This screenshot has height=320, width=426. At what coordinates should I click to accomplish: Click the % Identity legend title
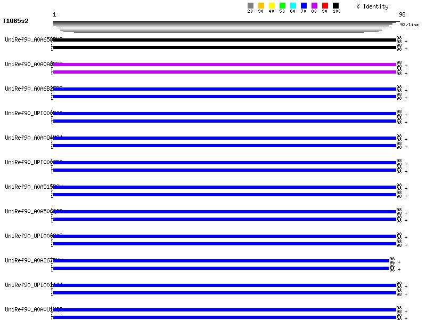tap(372, 6)
